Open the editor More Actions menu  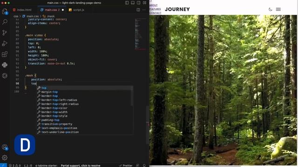(x=144, y=10)
